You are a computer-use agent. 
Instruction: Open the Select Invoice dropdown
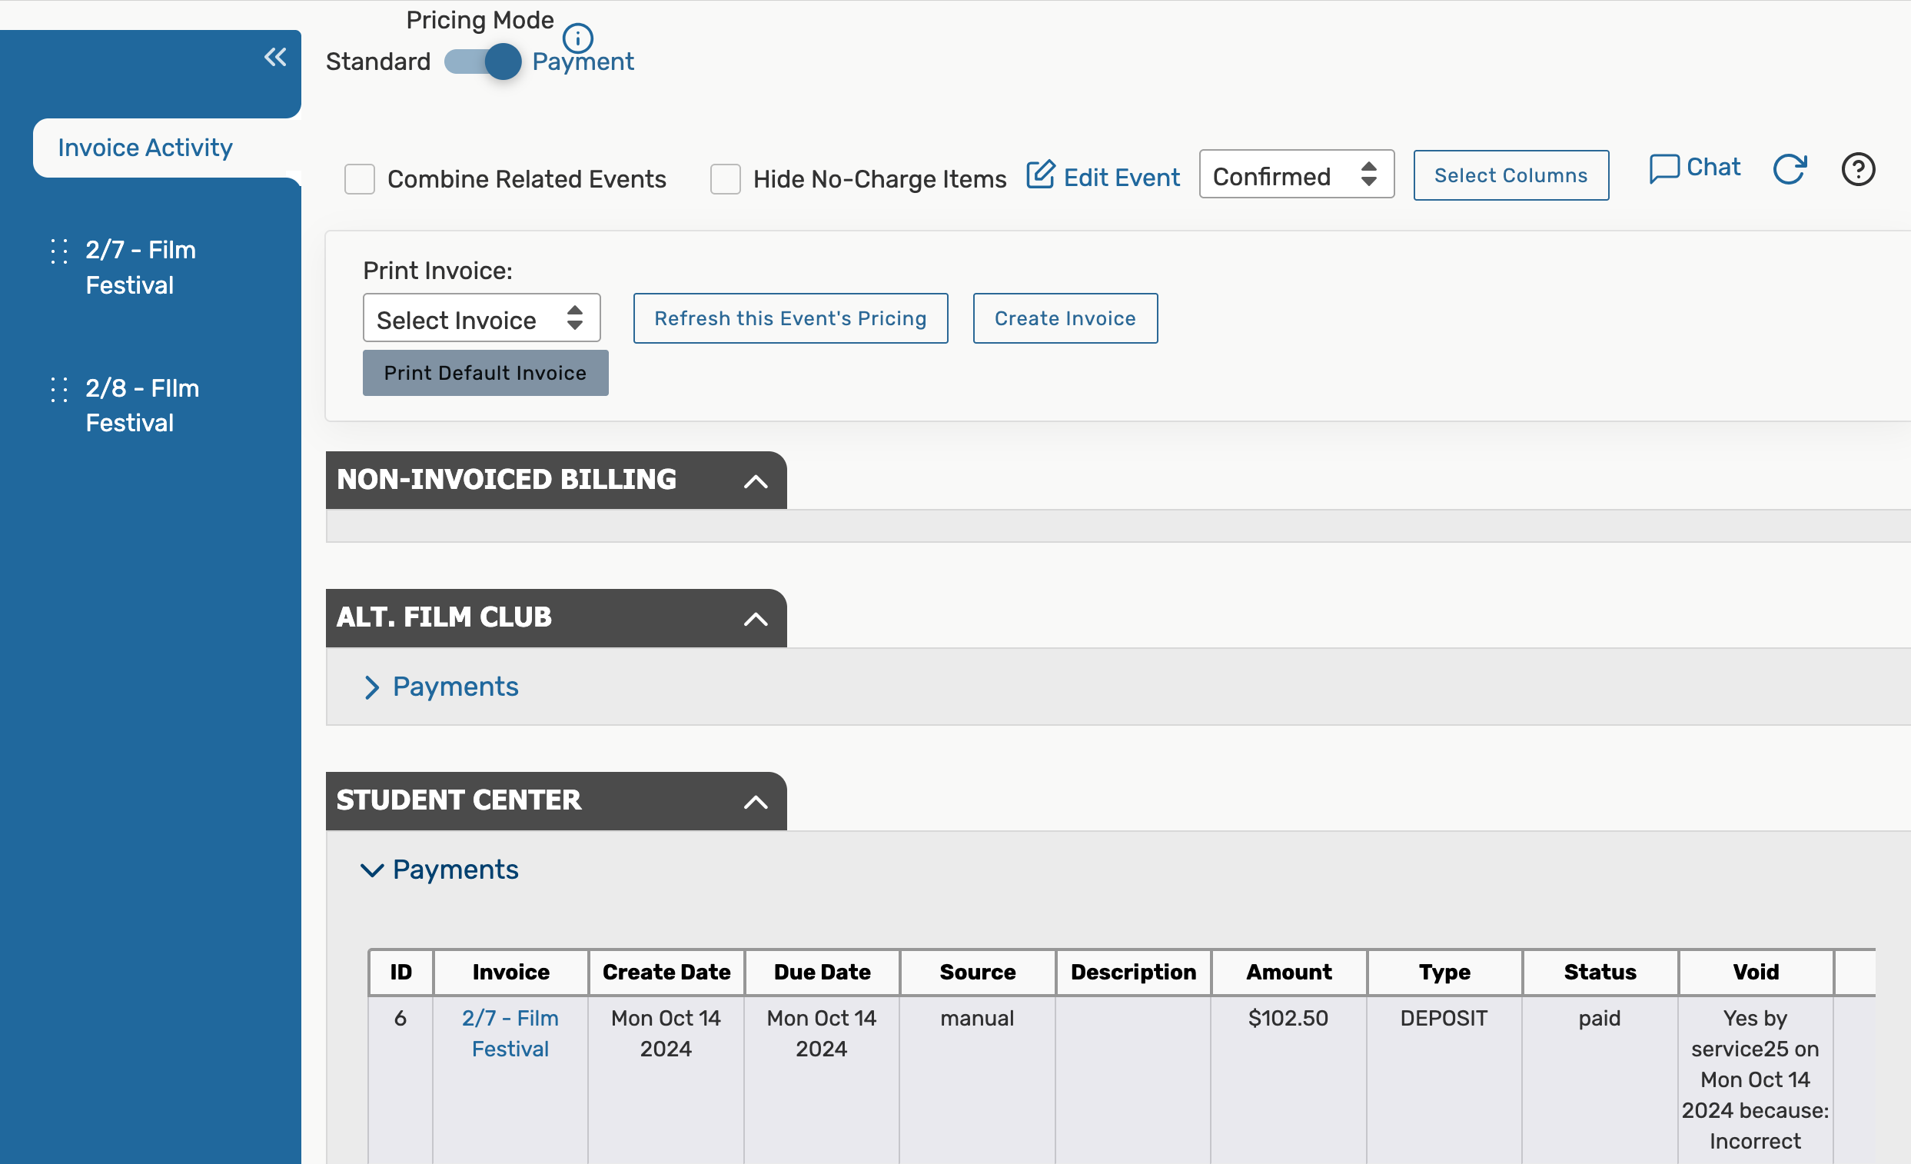click(481, 319)
